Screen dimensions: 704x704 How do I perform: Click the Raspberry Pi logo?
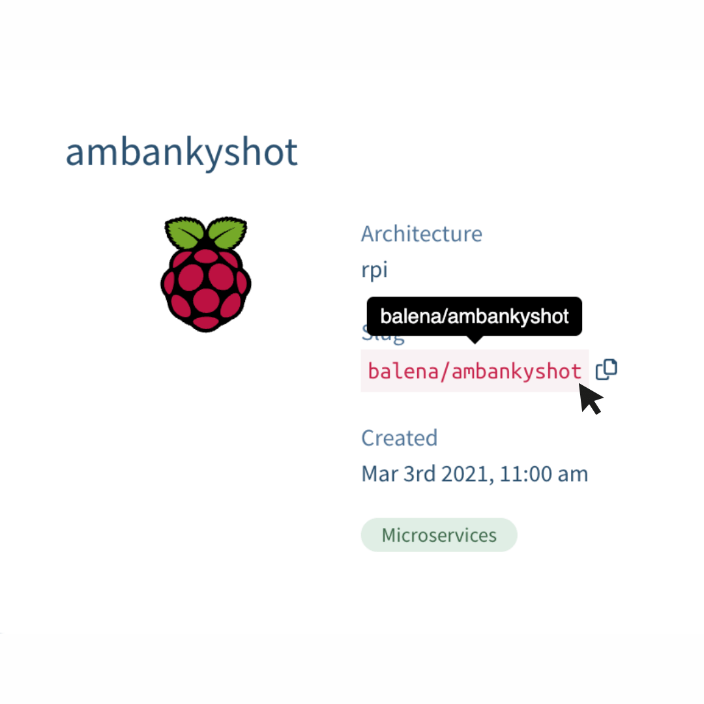pos(205,274)
